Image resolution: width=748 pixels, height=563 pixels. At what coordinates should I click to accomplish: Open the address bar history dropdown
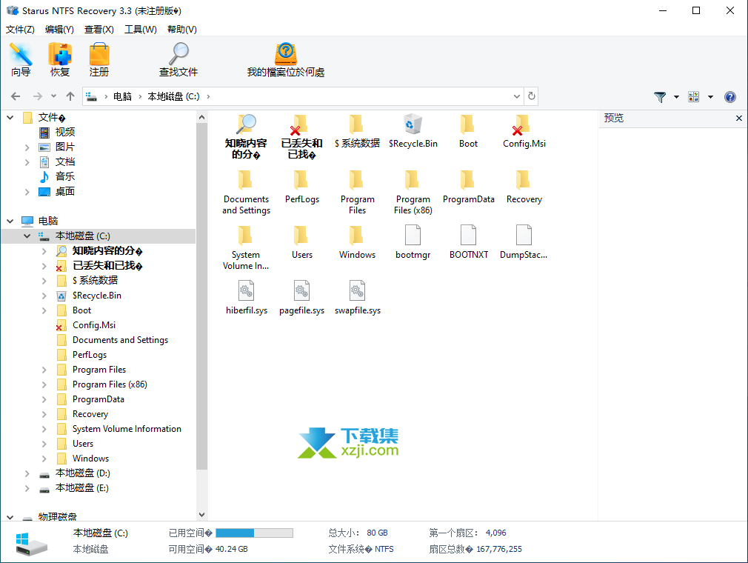pyautogui.click(x=517, y=96)
